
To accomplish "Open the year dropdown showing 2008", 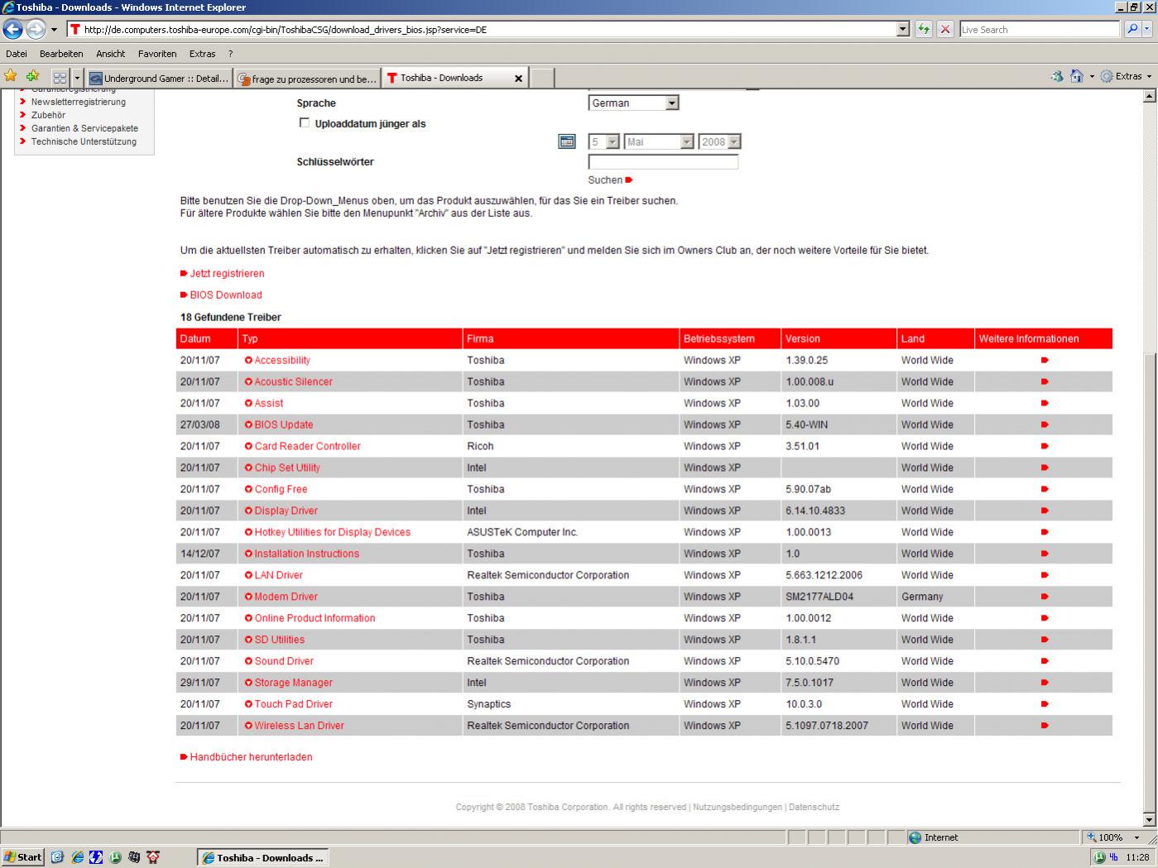I will [719, 141].
